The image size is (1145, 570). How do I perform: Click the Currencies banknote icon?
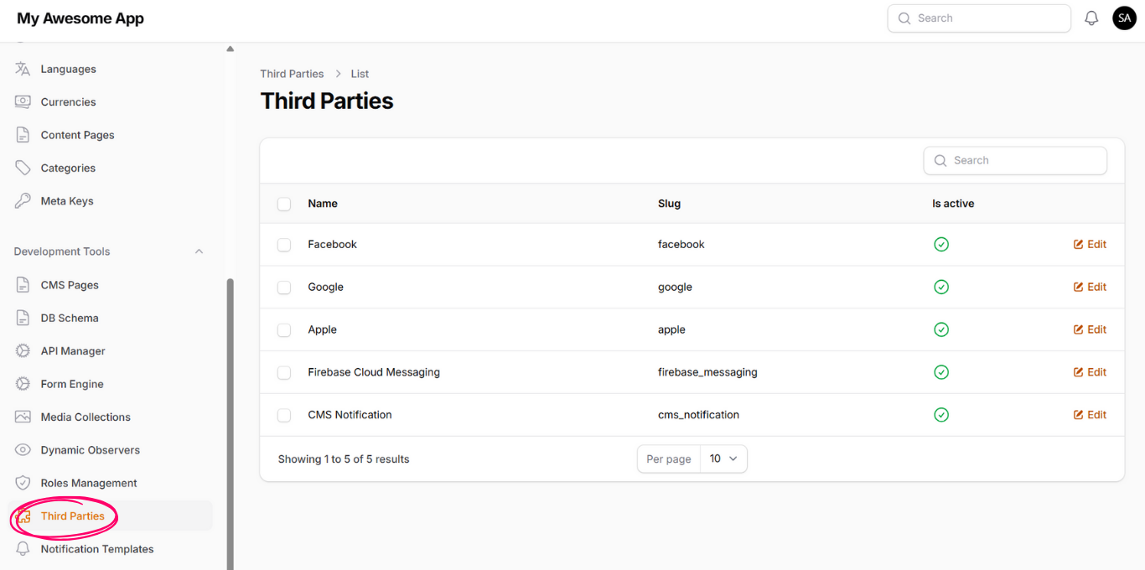(23, 102)
